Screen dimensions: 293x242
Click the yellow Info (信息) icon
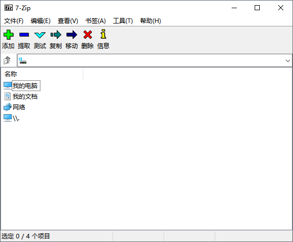(103, 34)
